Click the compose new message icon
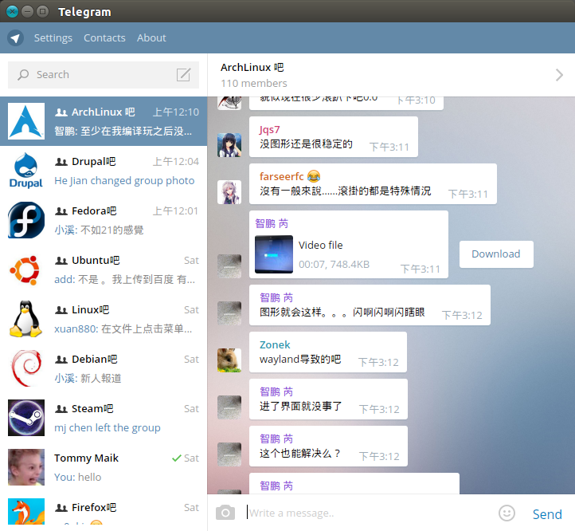Image resolution: width=575 pixels, height=531 pixels. pos(183,74)
